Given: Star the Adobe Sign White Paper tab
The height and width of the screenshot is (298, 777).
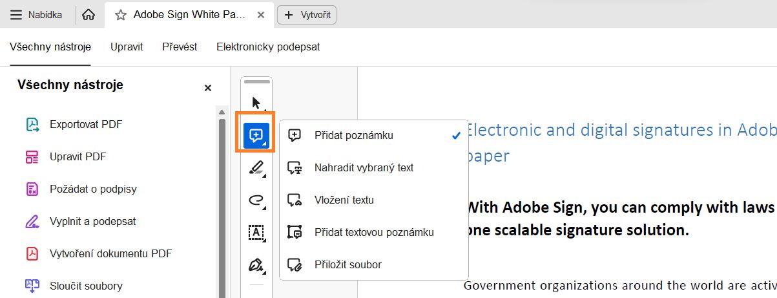Looking at the screenshot, I should click(x=120, y=15).
